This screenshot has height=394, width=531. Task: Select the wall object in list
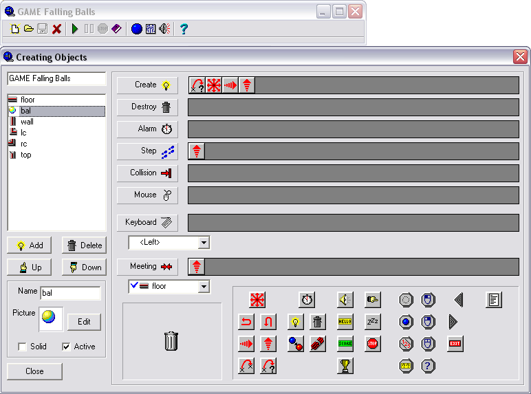click(56, 122)
